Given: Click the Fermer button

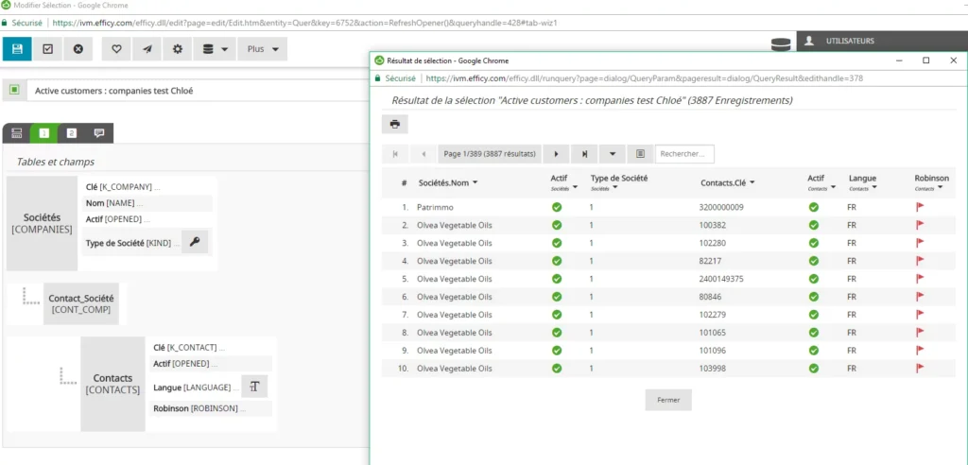Looking at the screenshot, I should 668,400.
